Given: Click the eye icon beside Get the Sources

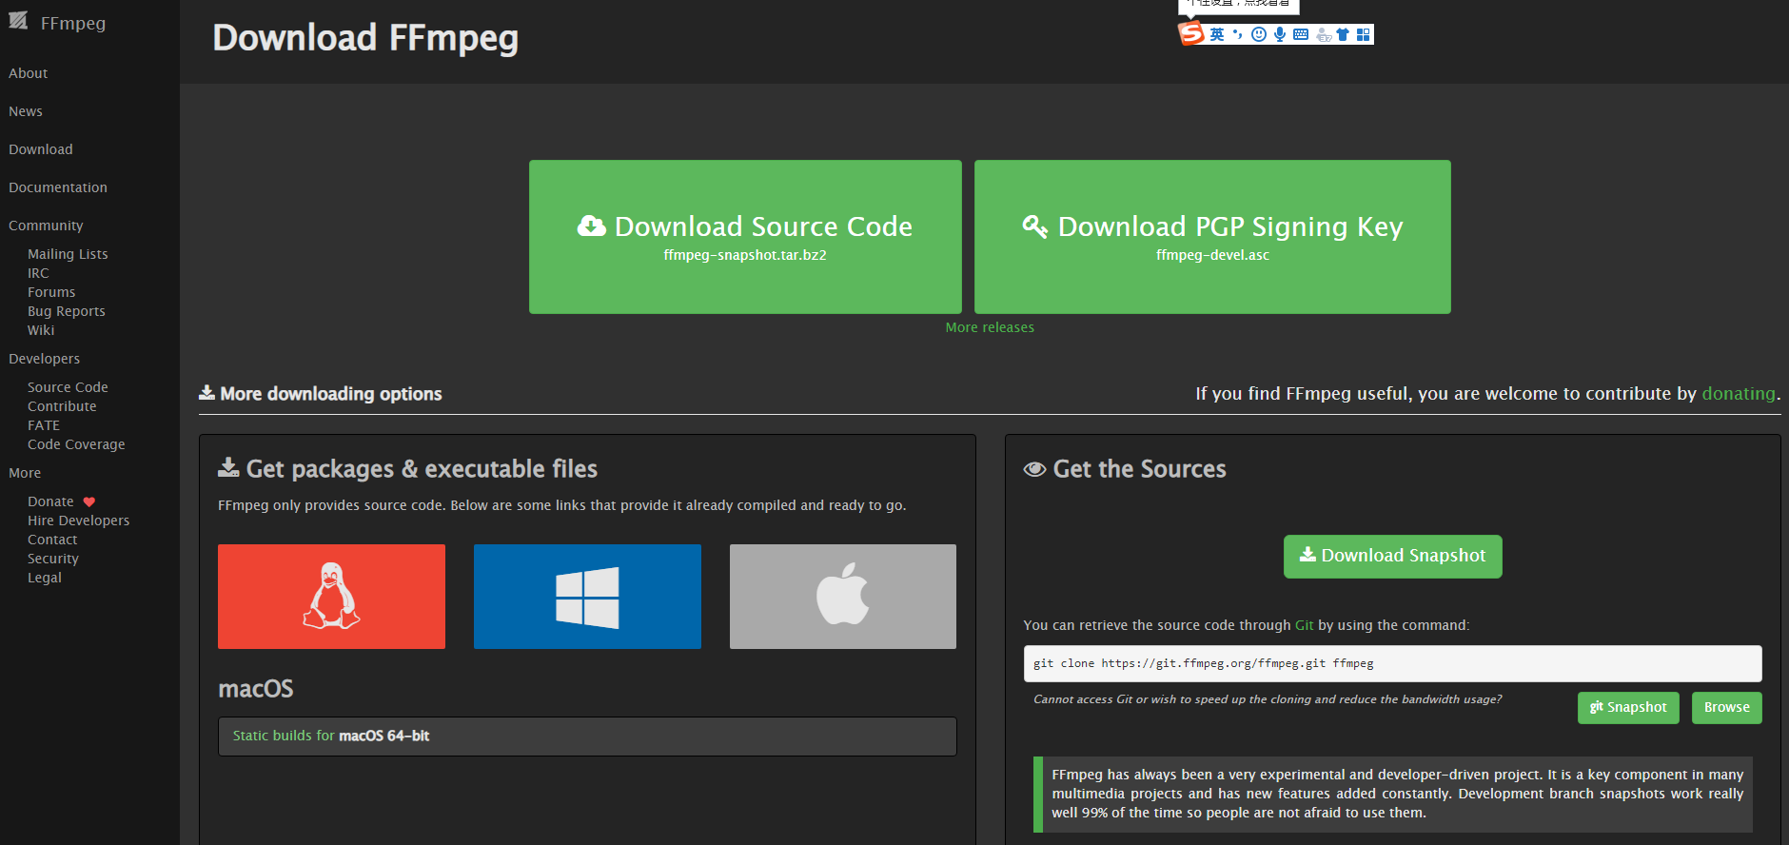Looking at the screenshot, I should pyautogui.click(x=1034, y=469).
